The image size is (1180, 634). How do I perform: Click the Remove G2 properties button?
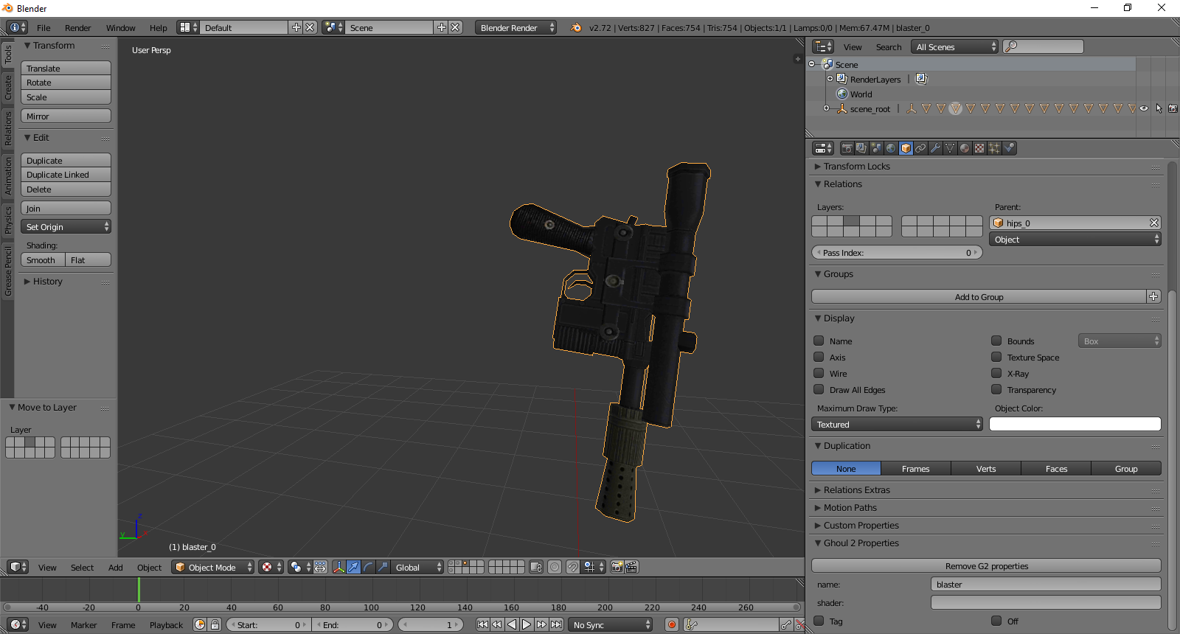(x=986, y=565)
